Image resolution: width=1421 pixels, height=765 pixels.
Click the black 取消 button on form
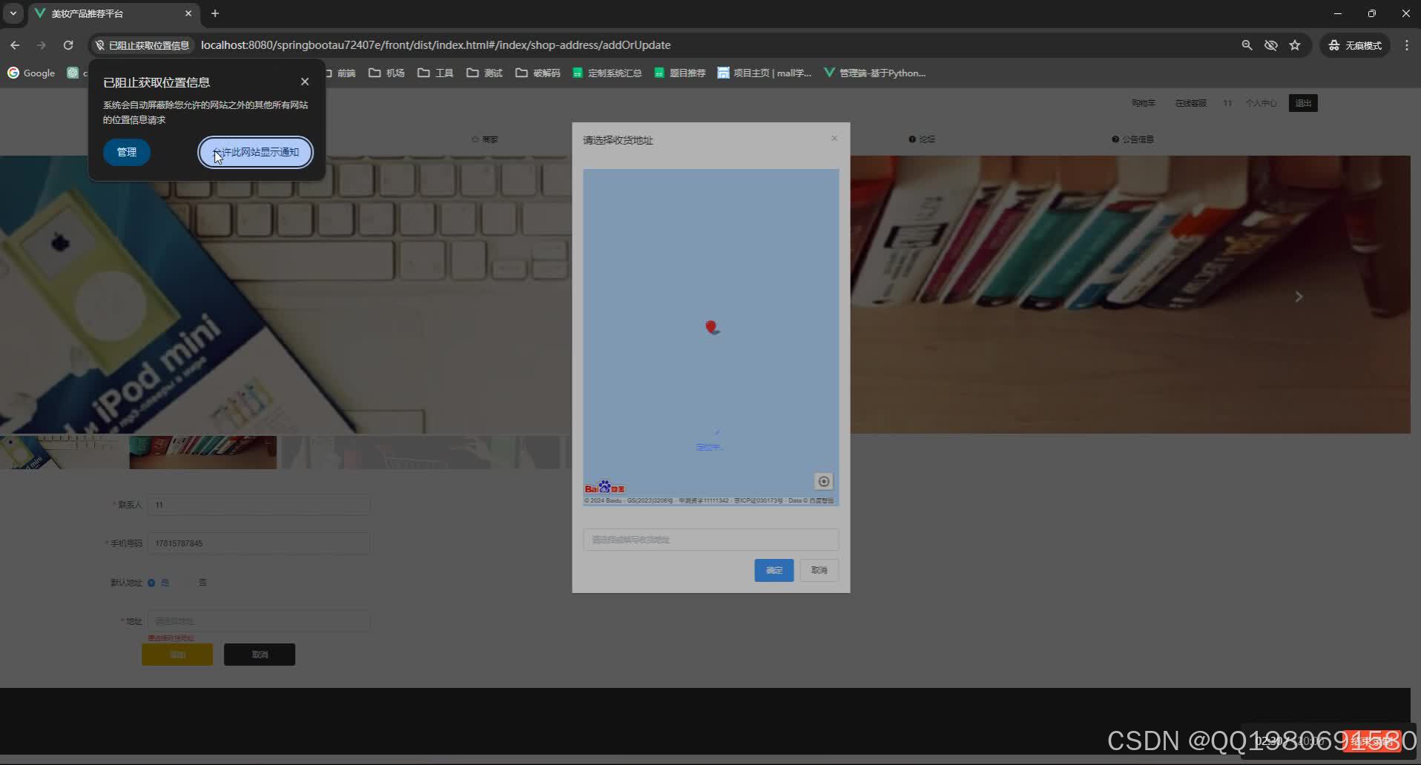260,655
